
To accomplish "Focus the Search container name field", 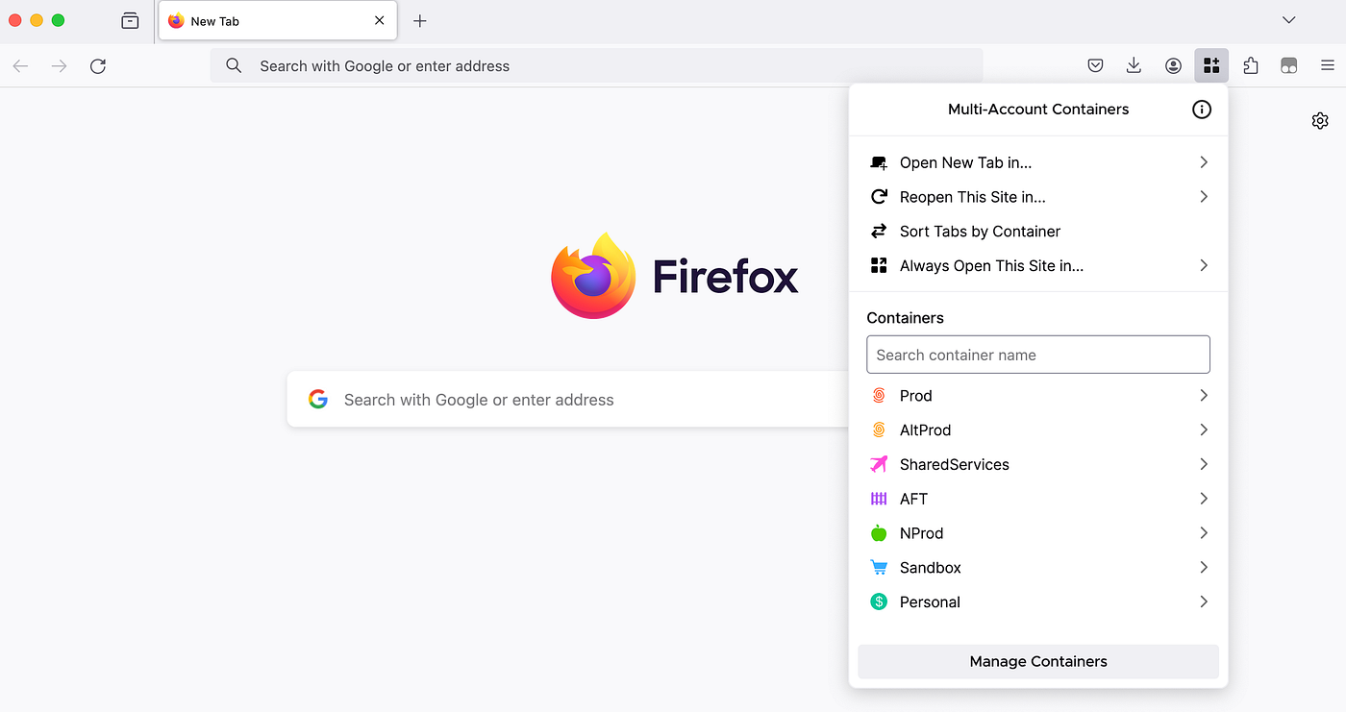I will click(1038, 355).
